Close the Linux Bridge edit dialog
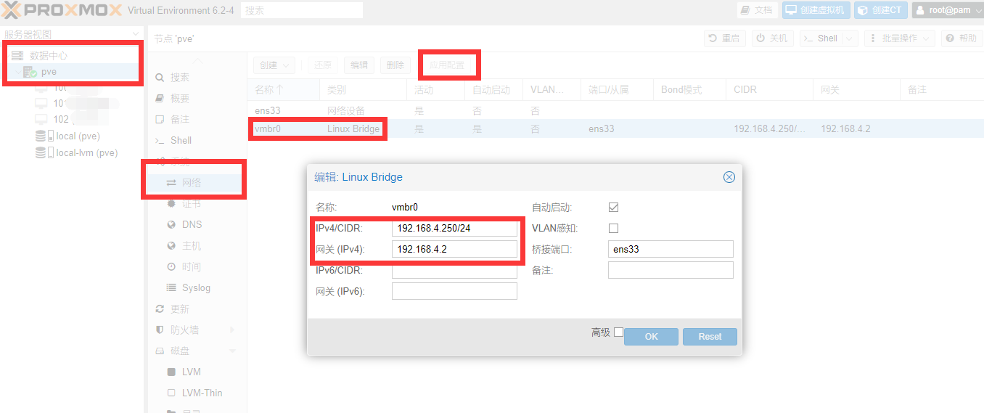Screen dimensions: 984x413 (729, 177)
